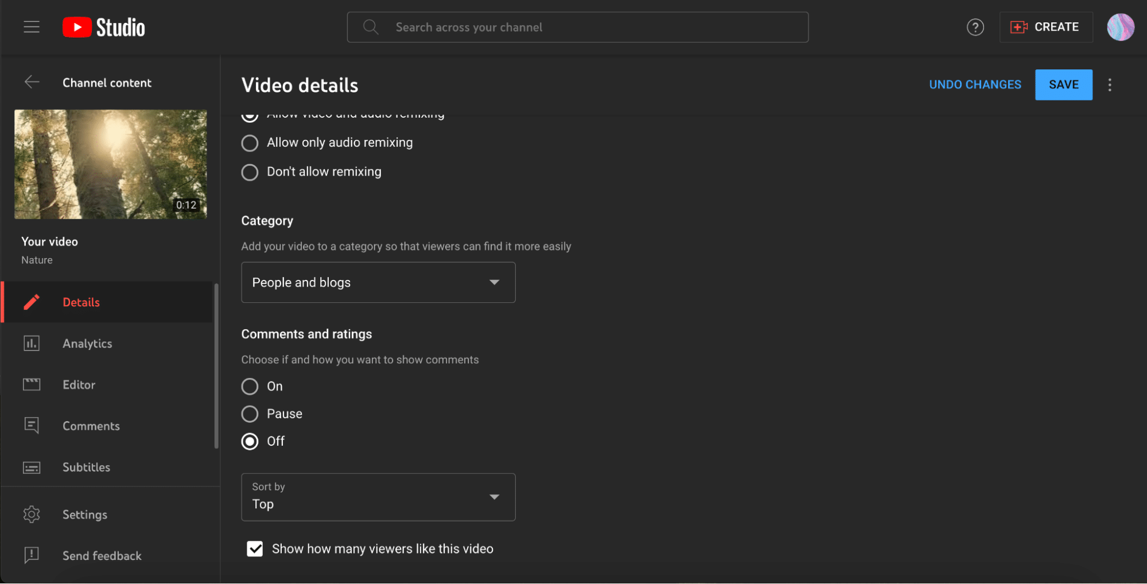Select Allow only audio remixing
The height and width of the screenshot is (584, 1147).
(x=250, y=143)
